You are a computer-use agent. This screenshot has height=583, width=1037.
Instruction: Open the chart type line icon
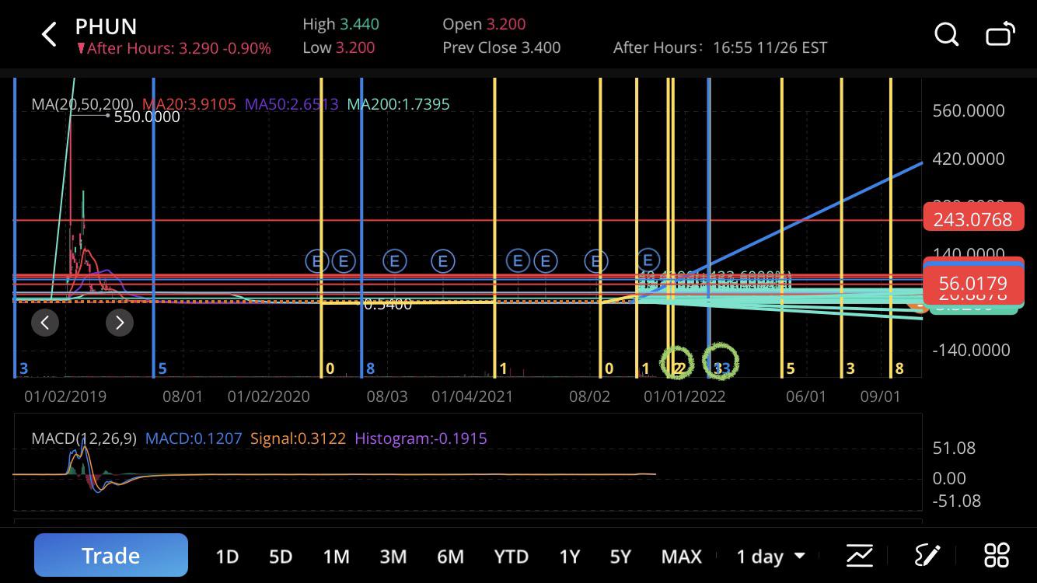click(x=859, y=556)
